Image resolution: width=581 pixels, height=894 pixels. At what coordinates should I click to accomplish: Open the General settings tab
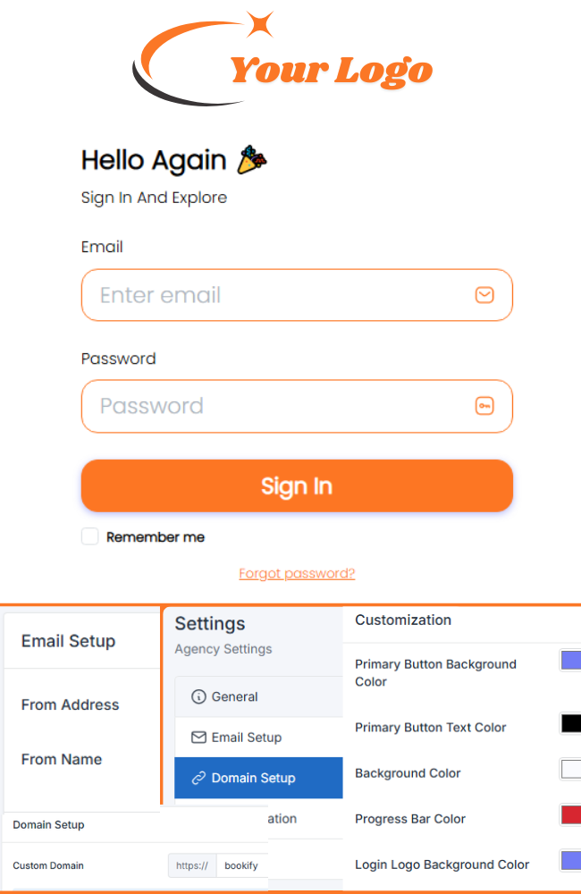(259, 696)
